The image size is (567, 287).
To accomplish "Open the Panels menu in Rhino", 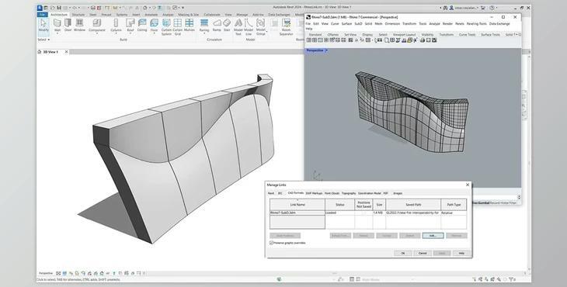I will (x=460, y=24).
